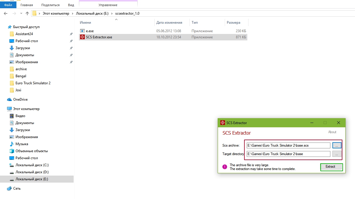Viewport: 355px width, 199px height.
Task: Click the Assistant24 folder icon
Action: (x=12, y=34)
